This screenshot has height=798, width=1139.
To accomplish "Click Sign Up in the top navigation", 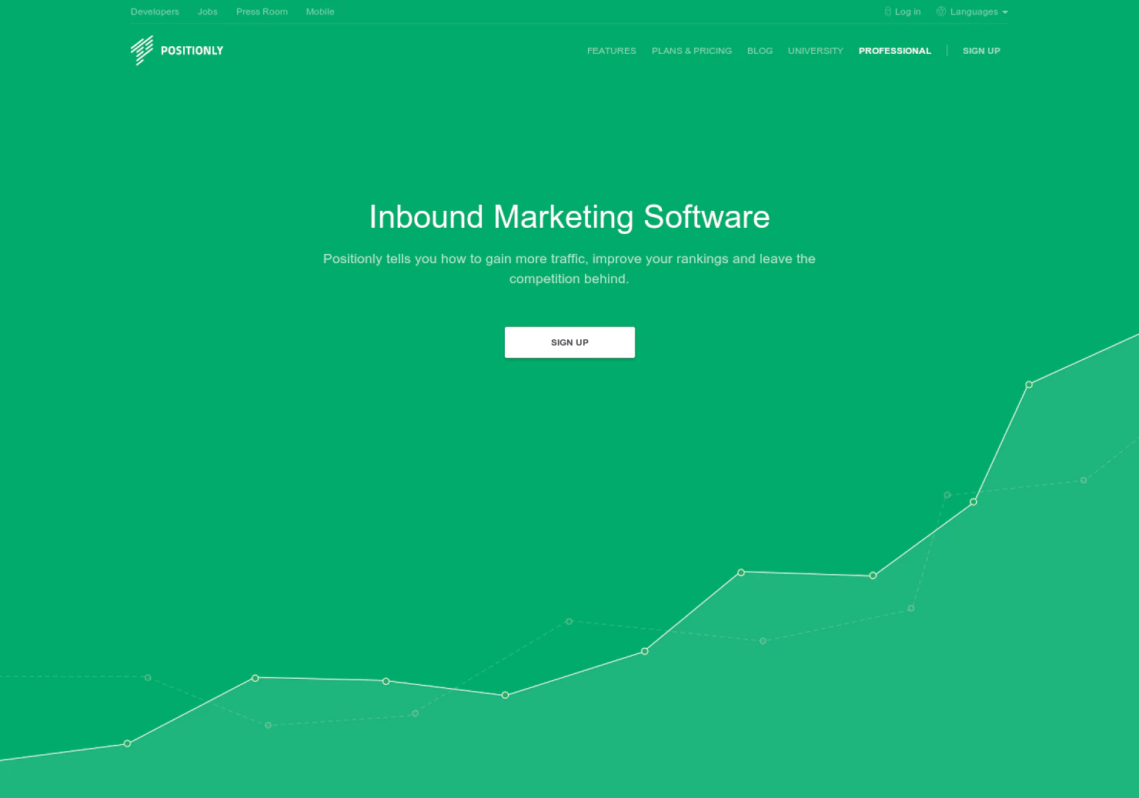I will [x=981, y=51].
